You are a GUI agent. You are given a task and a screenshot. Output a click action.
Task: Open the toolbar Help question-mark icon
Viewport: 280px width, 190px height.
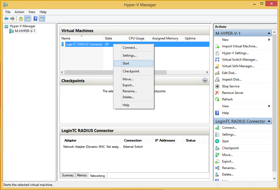point(36,19)
